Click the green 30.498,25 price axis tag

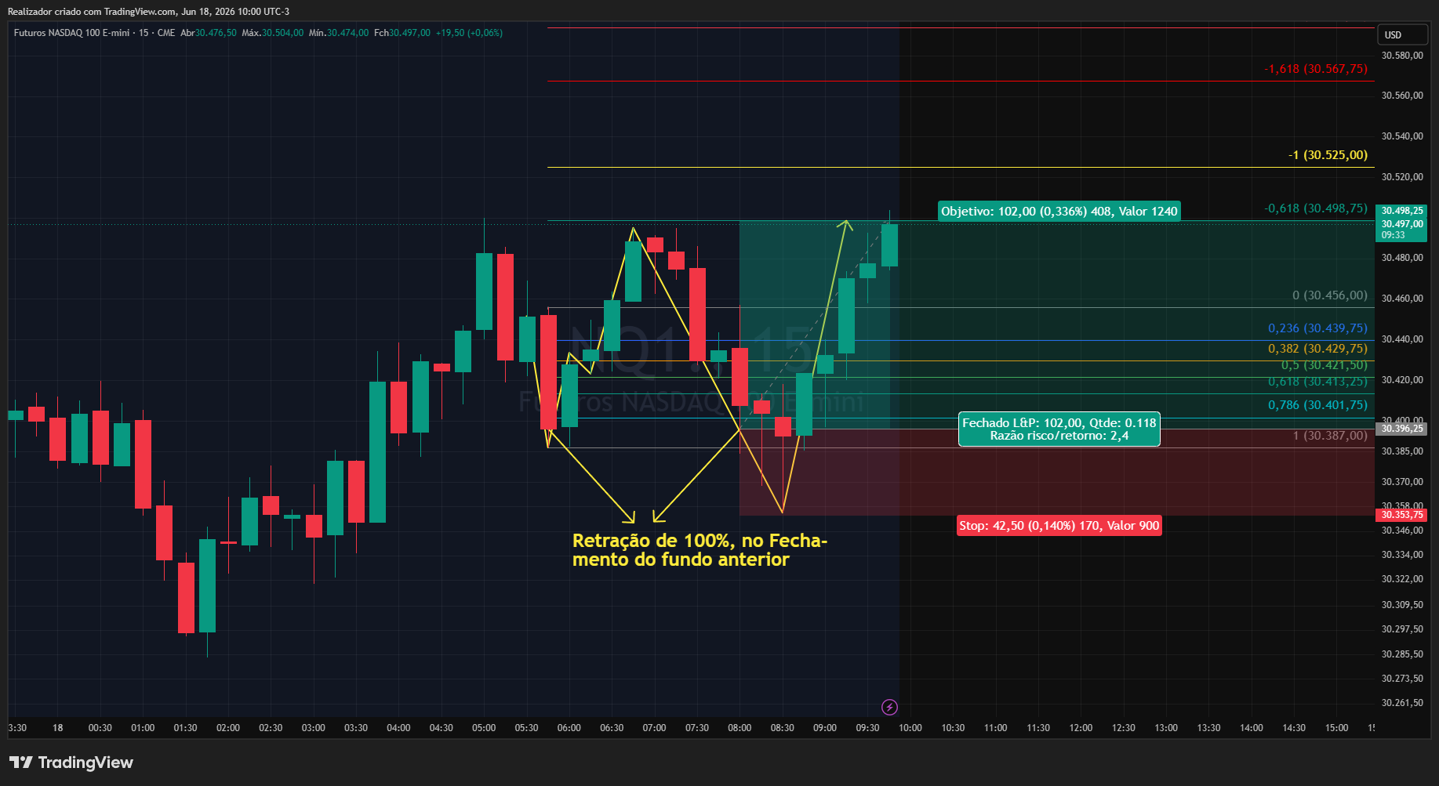1402,211
